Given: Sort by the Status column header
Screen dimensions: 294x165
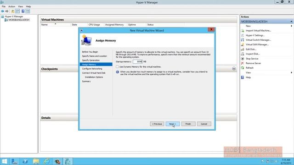Looking at the screenshot, I should coord(165,25).
